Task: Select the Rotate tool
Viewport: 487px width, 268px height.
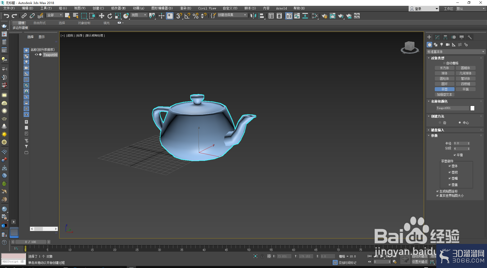Action: pyautogui.click(x=110, y=16)
